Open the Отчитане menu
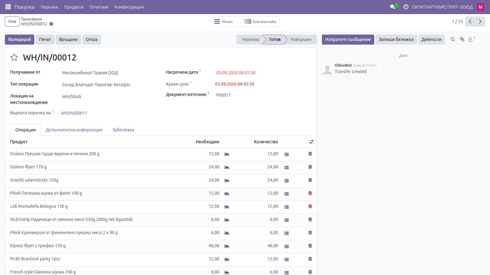The height and width of the screenshot is (275, 490). tap(99, 7)
